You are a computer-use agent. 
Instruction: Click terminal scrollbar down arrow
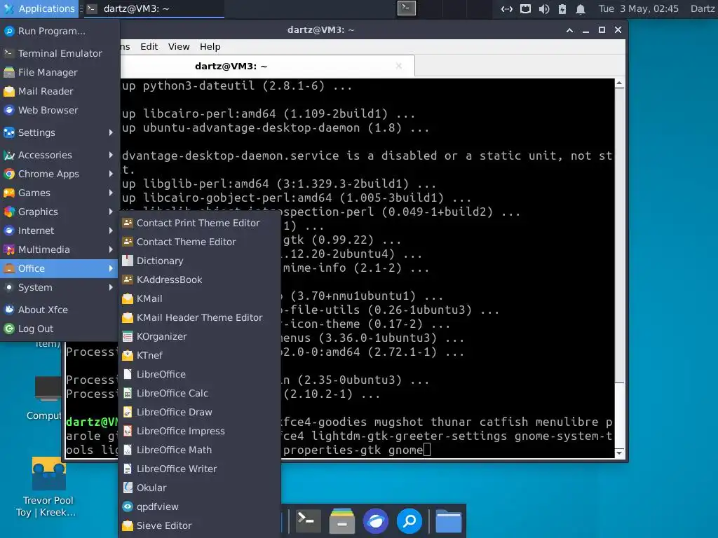point(620,453)
